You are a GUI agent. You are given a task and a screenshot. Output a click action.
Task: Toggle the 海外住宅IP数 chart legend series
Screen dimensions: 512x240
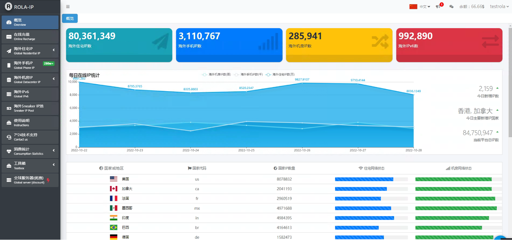[x=280, y=75]
